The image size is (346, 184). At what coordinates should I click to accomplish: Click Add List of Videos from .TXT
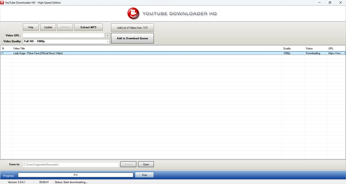(133, 28)
